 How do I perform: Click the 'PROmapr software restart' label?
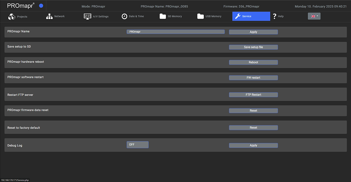[x=25, y=77]
